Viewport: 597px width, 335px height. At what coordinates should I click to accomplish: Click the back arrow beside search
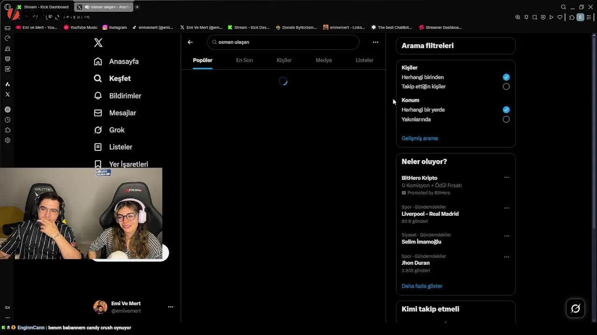tap(190, 42)
